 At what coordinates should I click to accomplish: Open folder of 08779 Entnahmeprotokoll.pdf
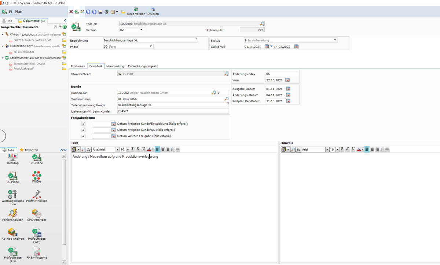[64, 40]
